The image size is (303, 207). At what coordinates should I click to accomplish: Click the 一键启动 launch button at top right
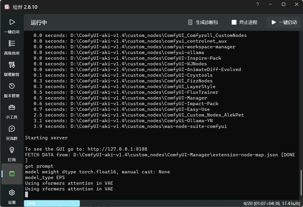pyautogui.click(x=284, y=22)
